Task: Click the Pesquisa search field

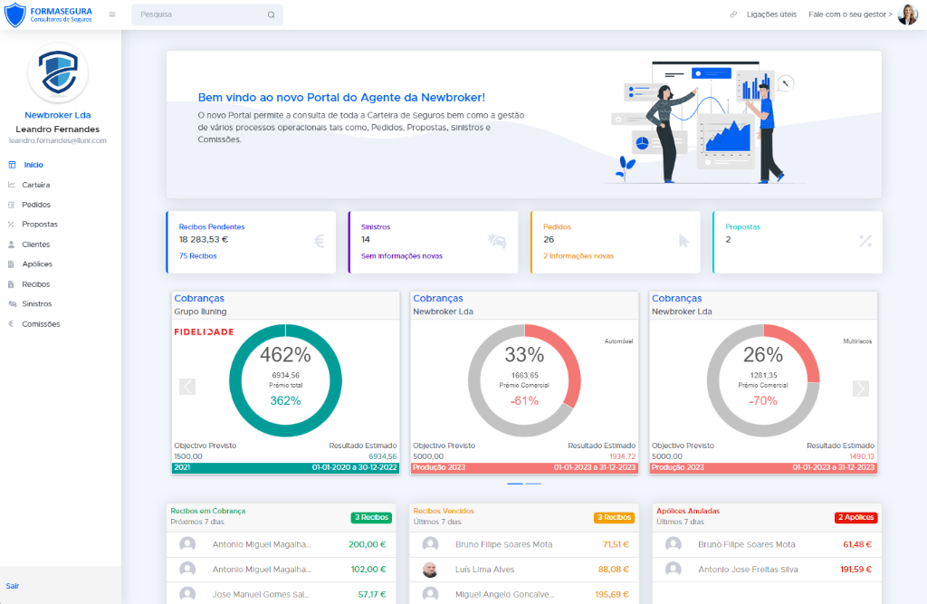Action: click(207, 14)
